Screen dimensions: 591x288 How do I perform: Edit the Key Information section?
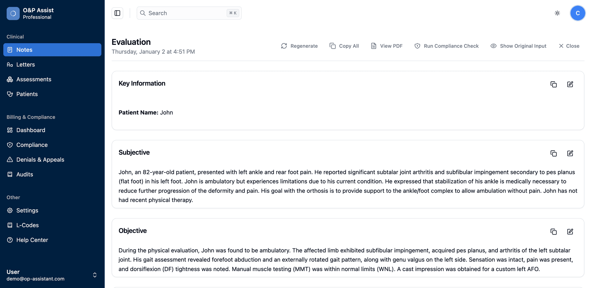coord(570,84)
